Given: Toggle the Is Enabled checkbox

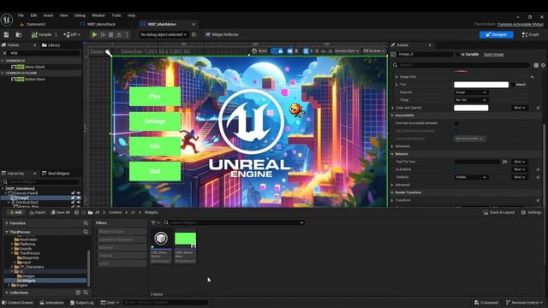Looking at the screenshot, I should (x=456, y=169).
